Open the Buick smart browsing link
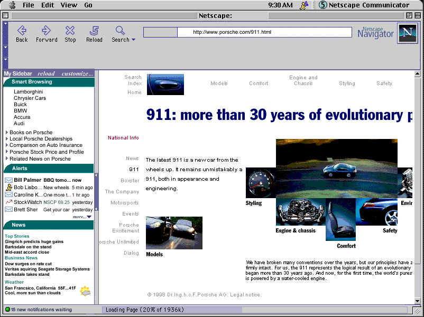The image size is (424, 317). pyautogui.click(x=20, y=104)
